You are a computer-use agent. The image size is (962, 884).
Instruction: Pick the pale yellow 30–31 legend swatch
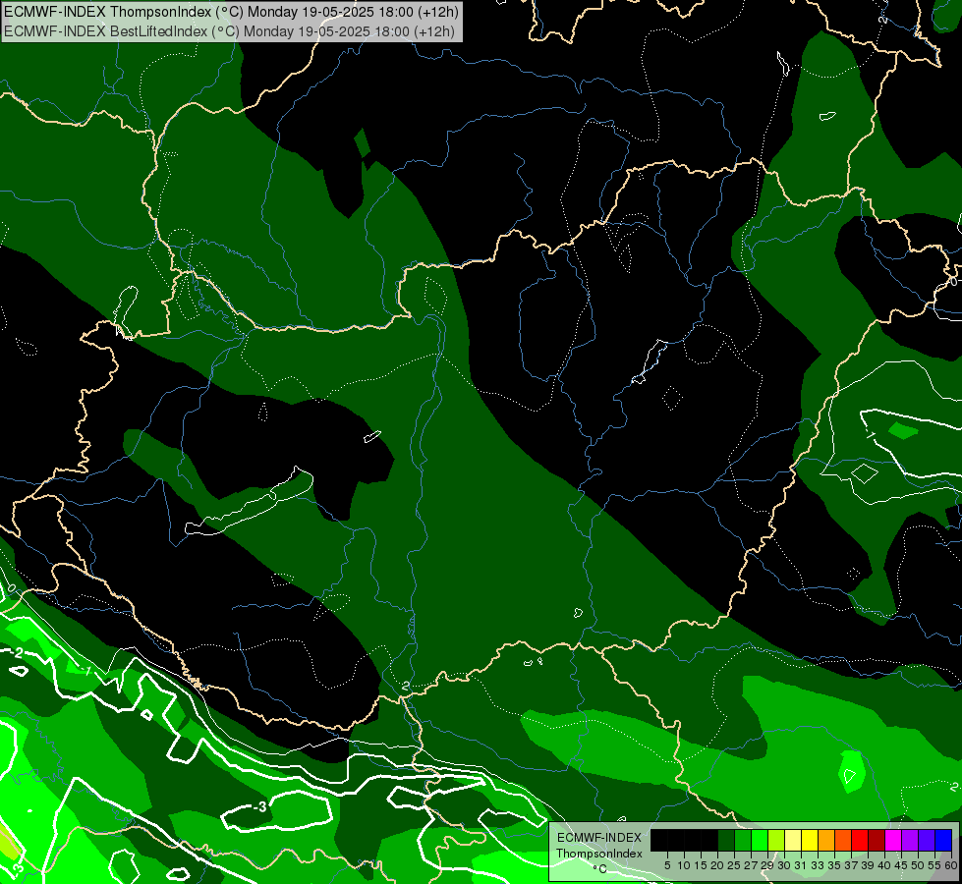[793, 841]
